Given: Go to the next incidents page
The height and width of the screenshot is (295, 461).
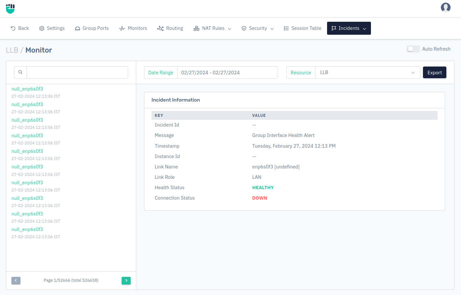Looking at the screenshot, I should click(x=126, y=281).
